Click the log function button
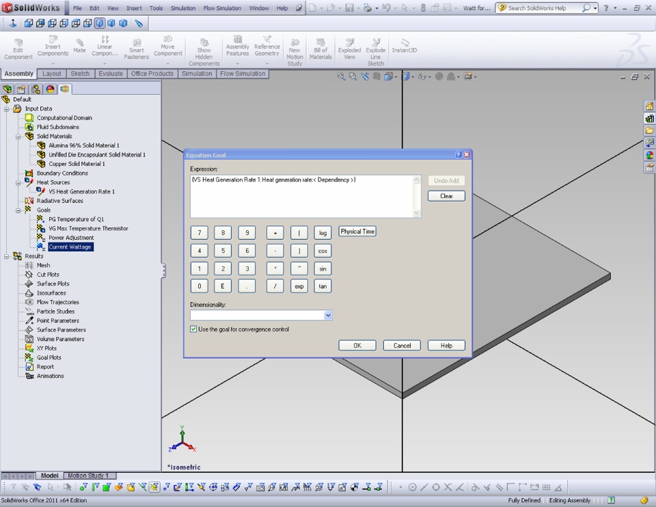The width and height of the screenshot is (656, 507). point(323,233)
